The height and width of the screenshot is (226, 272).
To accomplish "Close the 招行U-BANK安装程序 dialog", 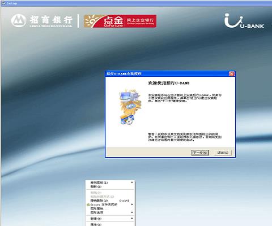I will [x=232, y=74].
